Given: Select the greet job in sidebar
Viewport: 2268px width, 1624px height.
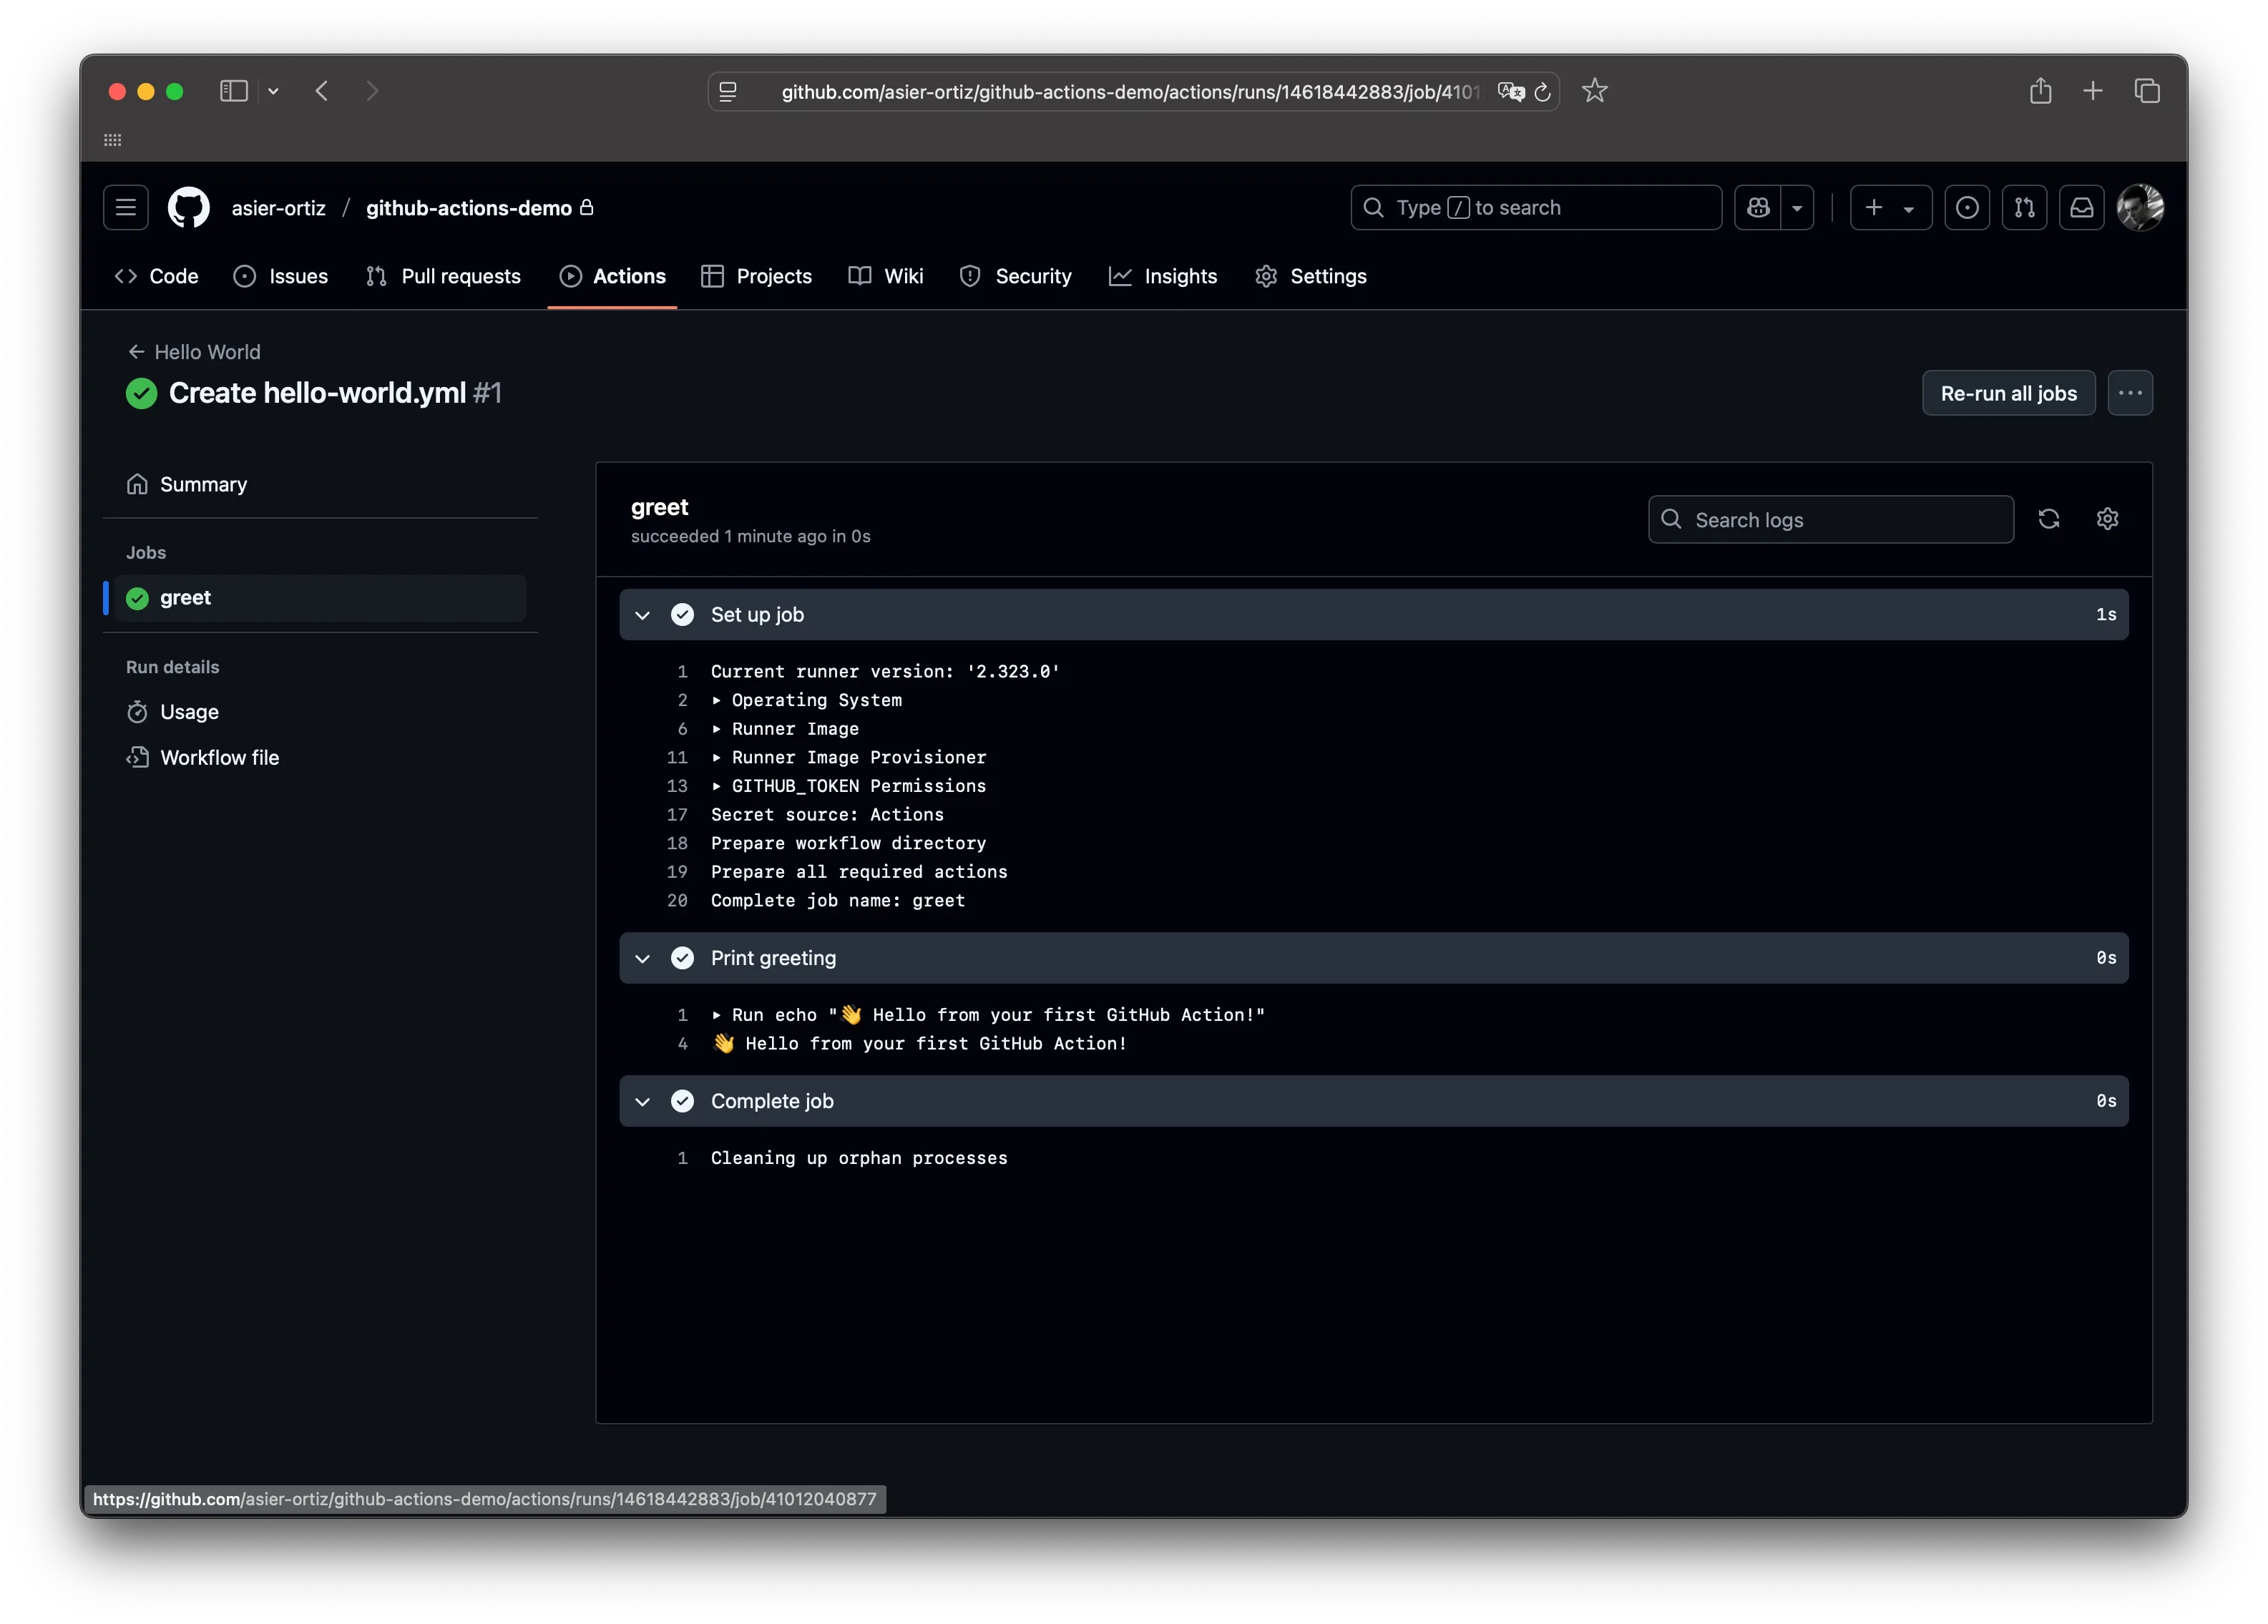Looking at the screenshot, I should 320,598.
